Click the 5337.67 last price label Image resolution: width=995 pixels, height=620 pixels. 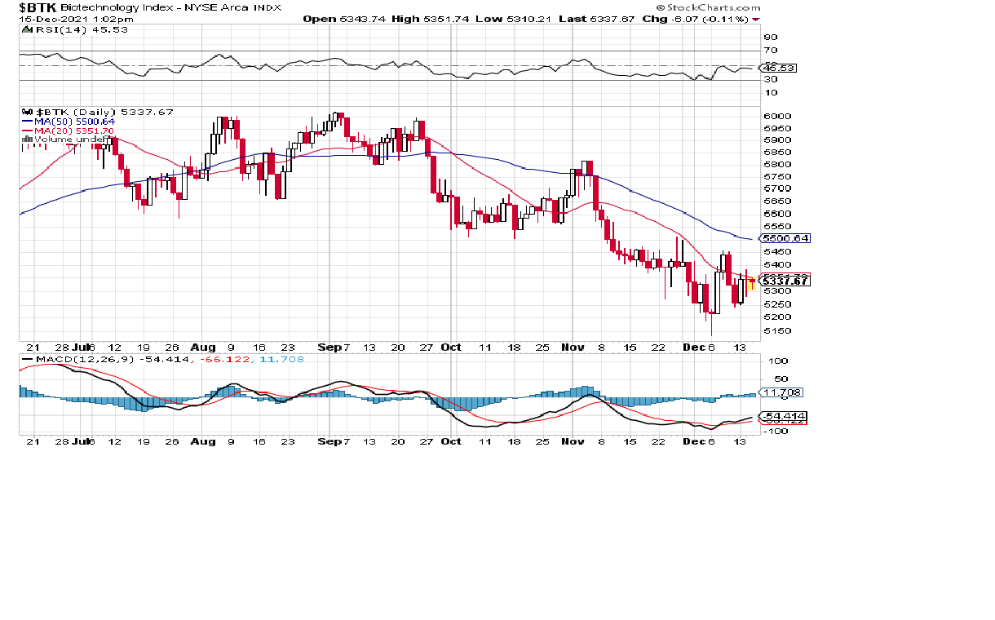coord(784,281)
